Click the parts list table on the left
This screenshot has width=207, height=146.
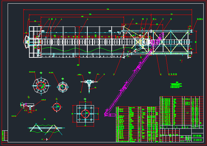coord(138,124)
